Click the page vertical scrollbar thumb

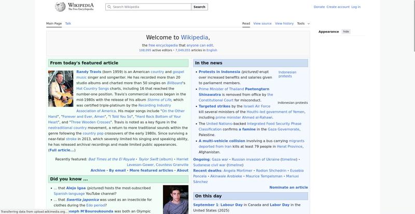[x=413, y=26]
